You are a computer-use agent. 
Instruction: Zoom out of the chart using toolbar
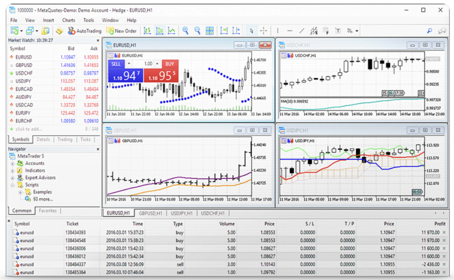point(197,31)
